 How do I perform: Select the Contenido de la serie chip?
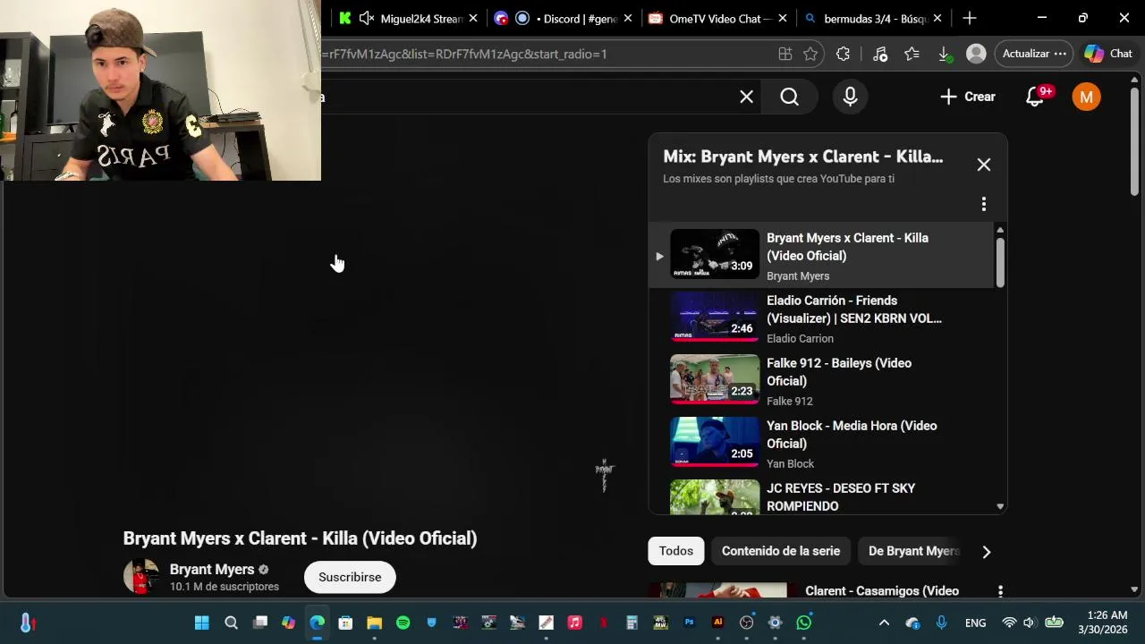(781, 551)
